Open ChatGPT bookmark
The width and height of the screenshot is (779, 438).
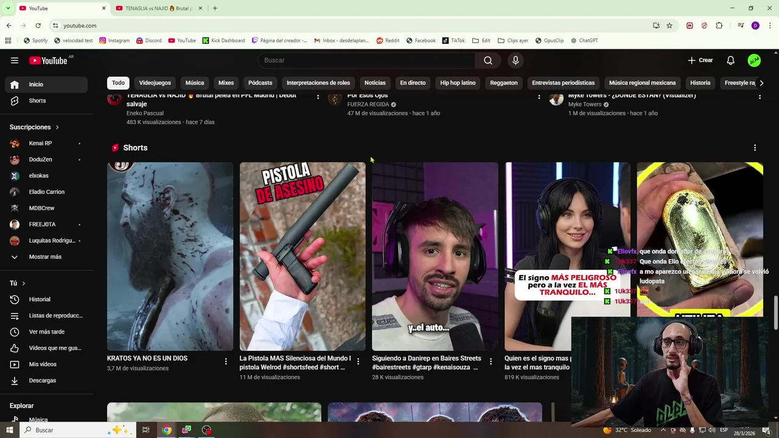click(584, 41)
